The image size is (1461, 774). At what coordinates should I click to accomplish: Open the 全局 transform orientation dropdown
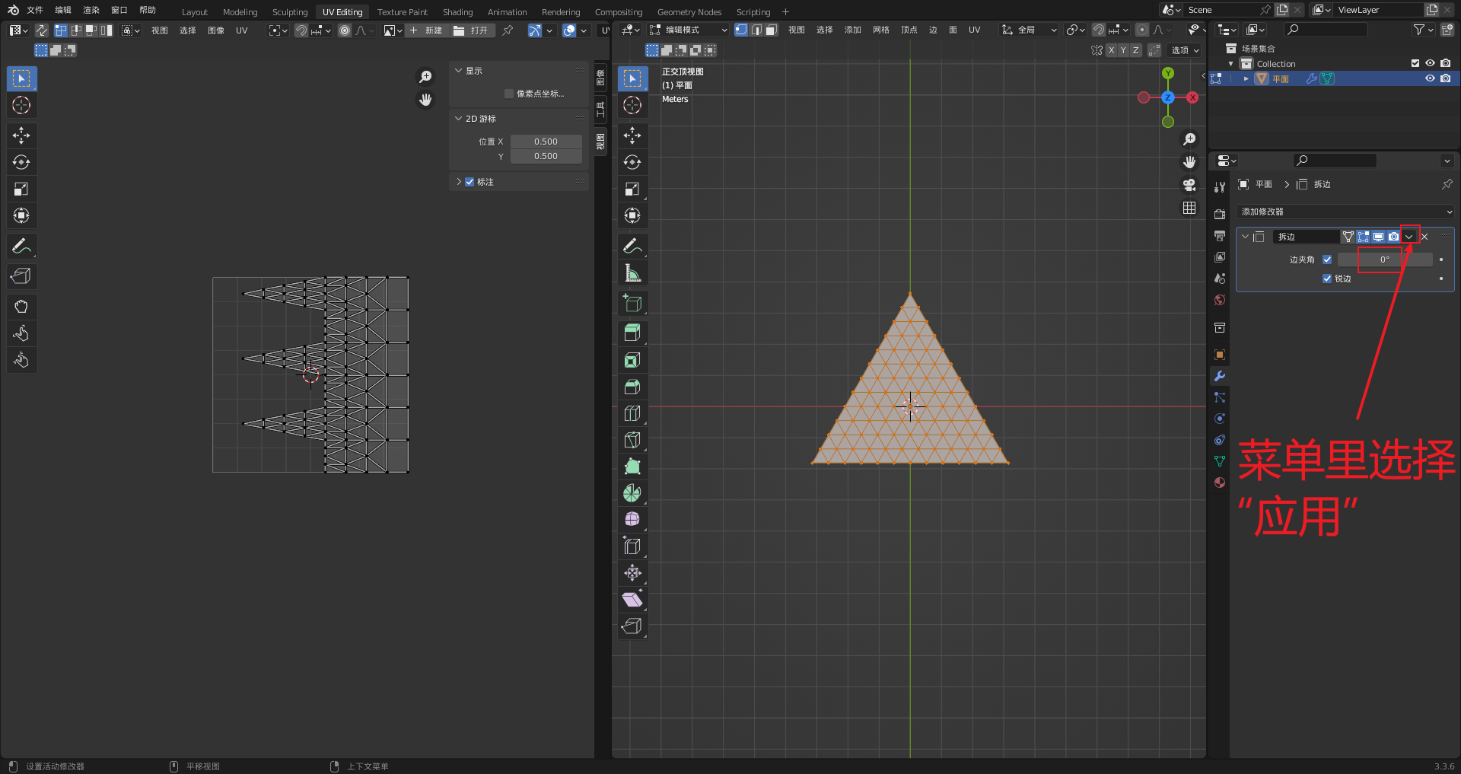[1030, 30]
